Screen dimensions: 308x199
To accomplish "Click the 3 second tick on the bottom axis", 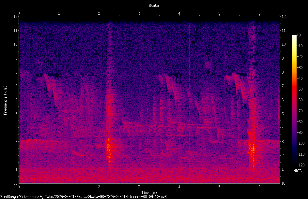I will tap(139, 187).
